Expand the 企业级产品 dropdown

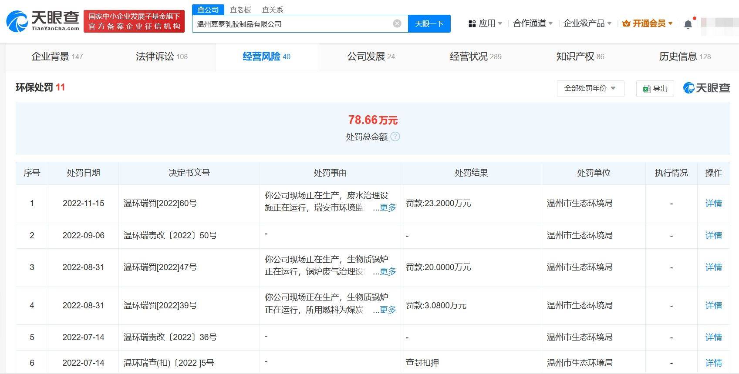tap(587, 23)
